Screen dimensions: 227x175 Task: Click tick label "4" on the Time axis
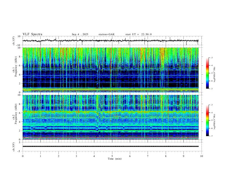[x=94, y=156]
